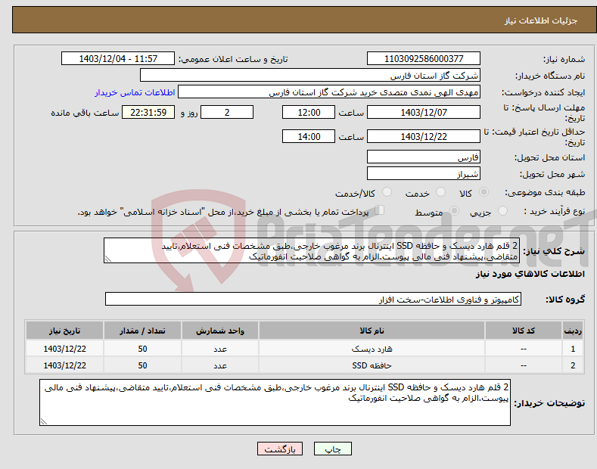Screen dimensions: 597x469
Task: Click quantity 50 in هارد دیسک row
Action: point(142,348)
